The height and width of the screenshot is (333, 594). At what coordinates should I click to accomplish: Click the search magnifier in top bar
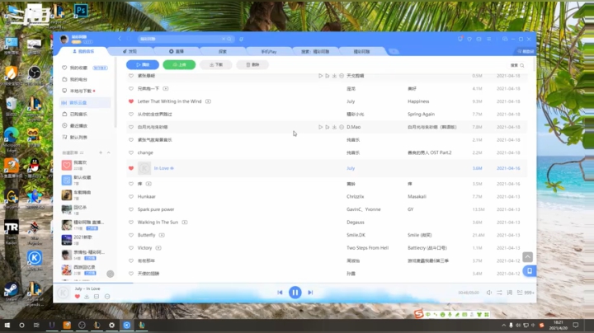click(229, 39)
